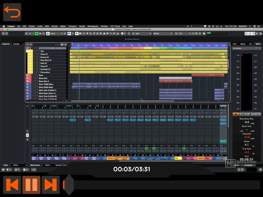The width and height of the screenshot is (263, 197).
Task: Open the Ozone insert on master channel
Action: pos(223,120)
